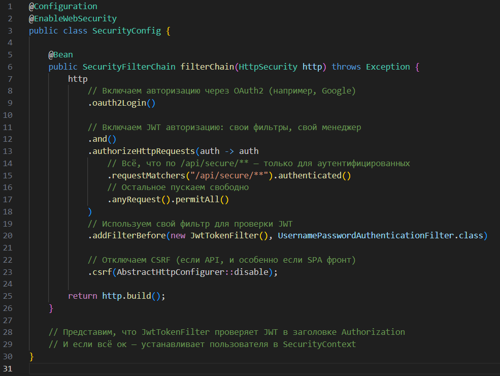Click the .and() call on line 12
This screenshot has height=376, width=500.
pos(102,139)
